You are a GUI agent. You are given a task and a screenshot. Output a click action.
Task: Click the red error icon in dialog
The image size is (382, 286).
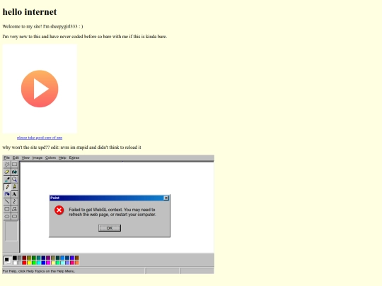tap(59, 210)
